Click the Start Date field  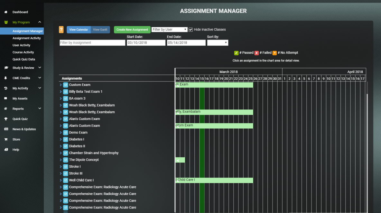[146, 43]
